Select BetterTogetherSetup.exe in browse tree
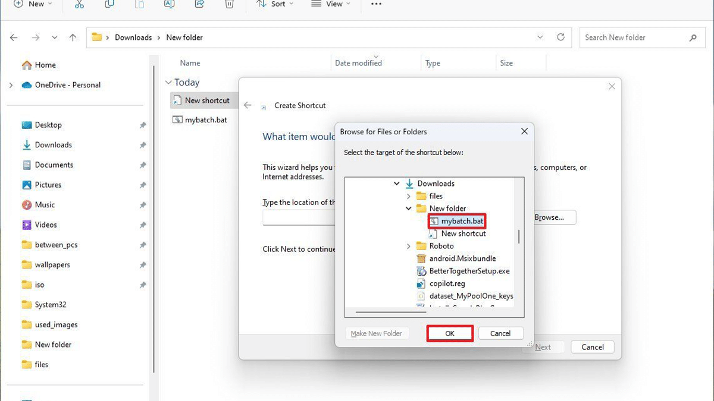Image resolution: width=714 pixels, height=401 pixels. (463, 271)
